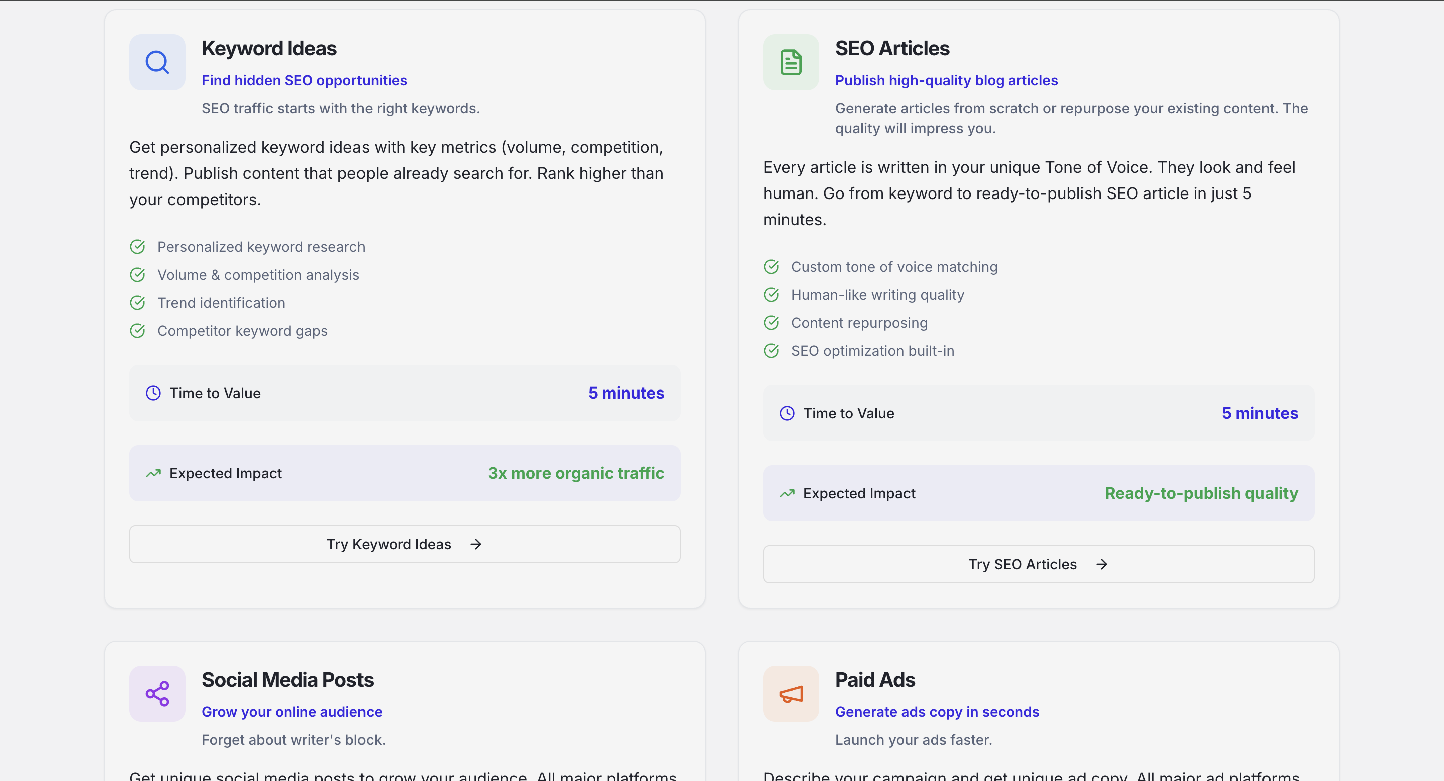Click checkmark next to Personalized keyword research
Screen dimensions: 1444x781
click(x=137, y=247)
